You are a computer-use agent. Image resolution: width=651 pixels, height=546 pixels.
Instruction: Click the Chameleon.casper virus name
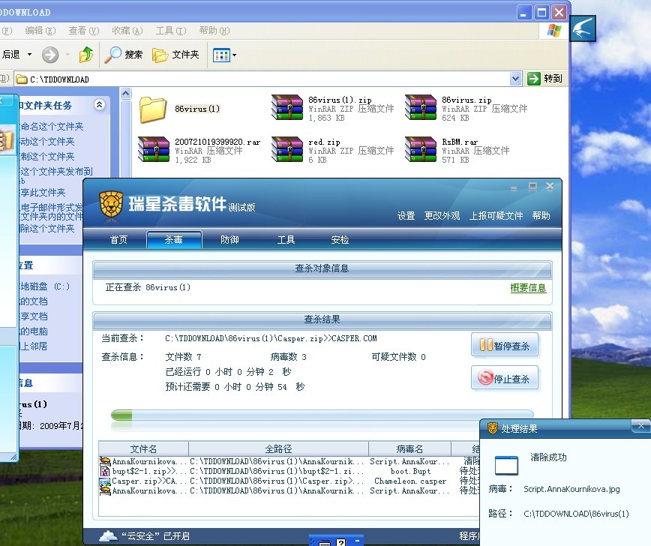(x=410, y=481)
